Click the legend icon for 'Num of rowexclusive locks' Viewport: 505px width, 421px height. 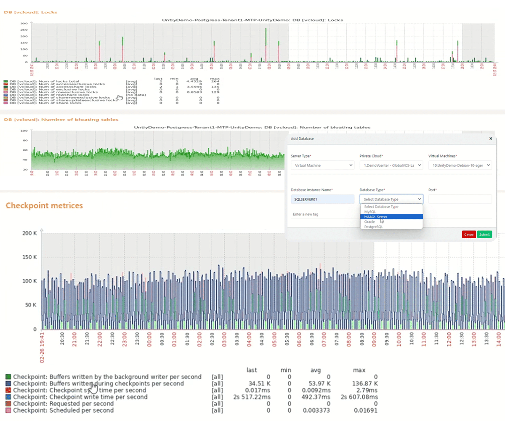pyautogui.click(x=5, y=92)
